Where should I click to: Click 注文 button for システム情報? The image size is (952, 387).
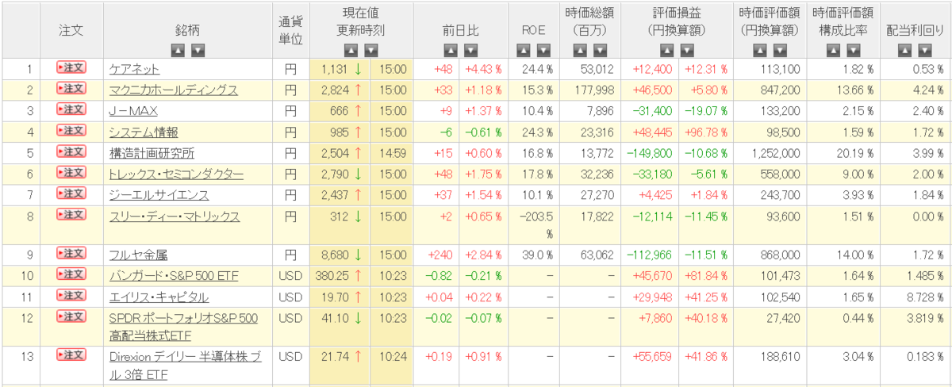click(x=71, y=131)
